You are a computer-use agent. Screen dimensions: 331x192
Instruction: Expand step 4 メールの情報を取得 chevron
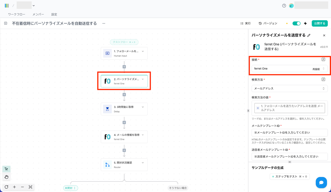pos(143,135)
